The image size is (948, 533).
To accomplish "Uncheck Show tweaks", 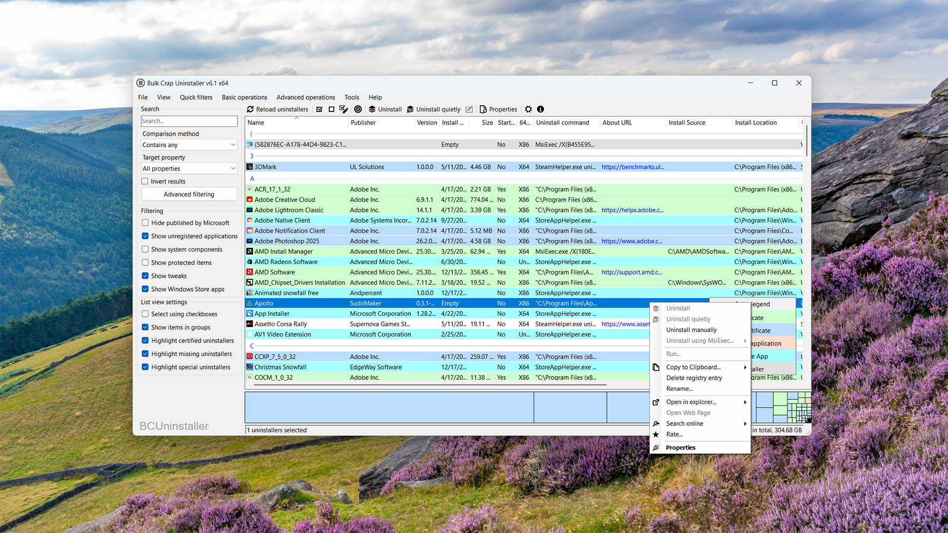I will 145,276.
